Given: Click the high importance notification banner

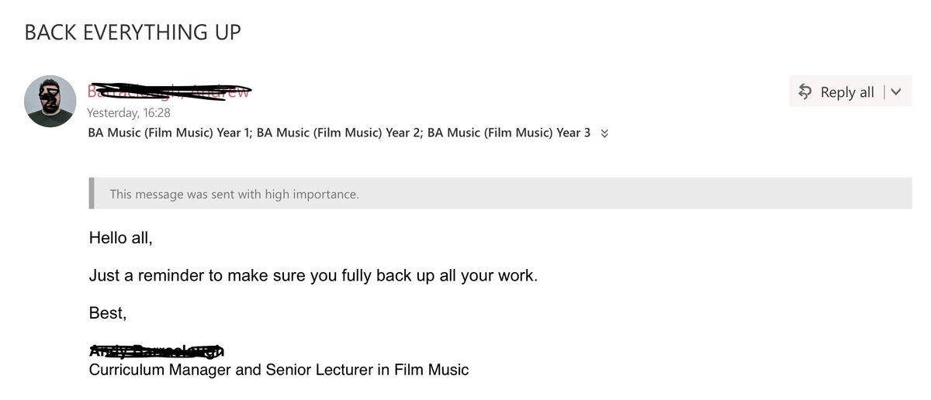Looking at the screenshot, I should click(x=500, y=194).
